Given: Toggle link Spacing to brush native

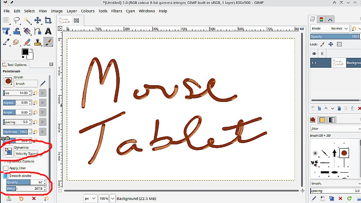Looking at the screenshot, I should 43,122.
